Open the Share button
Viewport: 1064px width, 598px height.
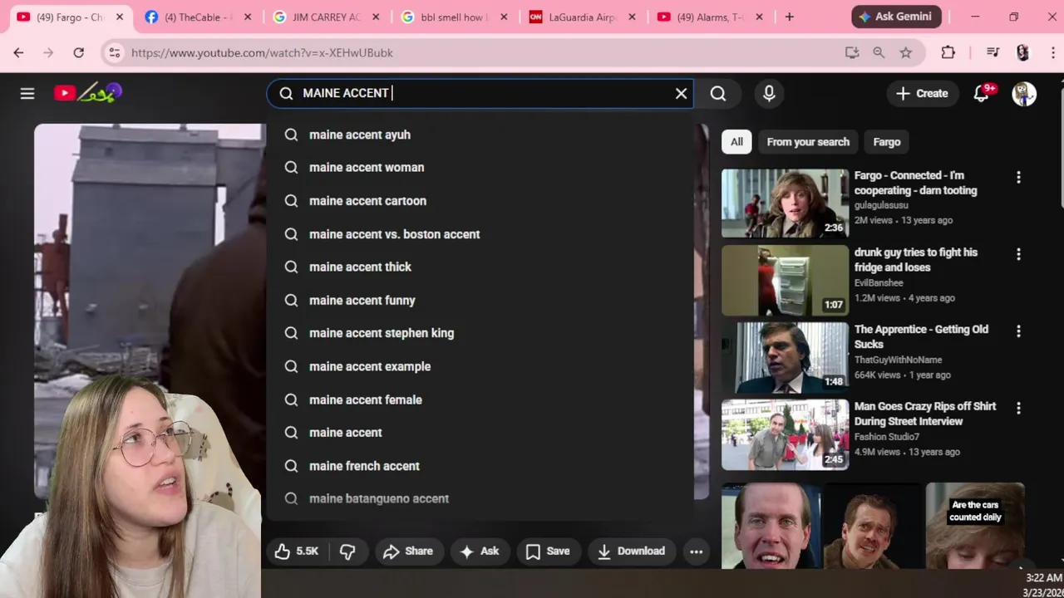(408, 551)
